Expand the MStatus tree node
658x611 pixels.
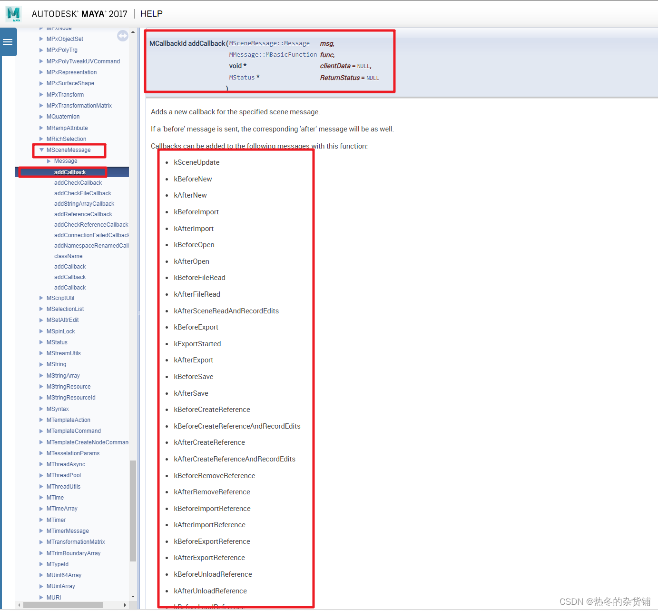point(41,342)
